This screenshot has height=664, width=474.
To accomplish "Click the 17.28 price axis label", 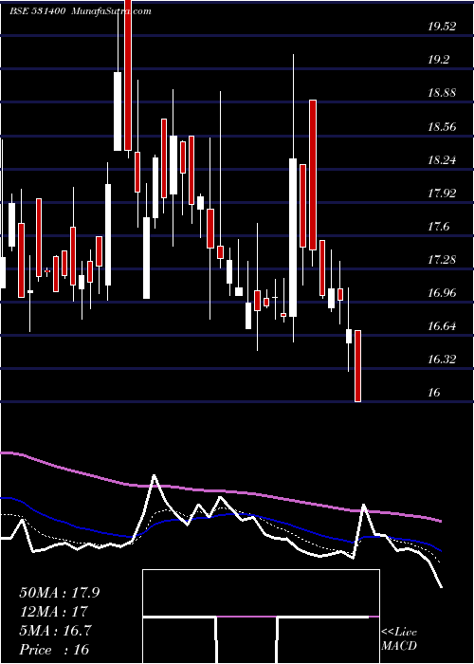I will pos(442,260).
